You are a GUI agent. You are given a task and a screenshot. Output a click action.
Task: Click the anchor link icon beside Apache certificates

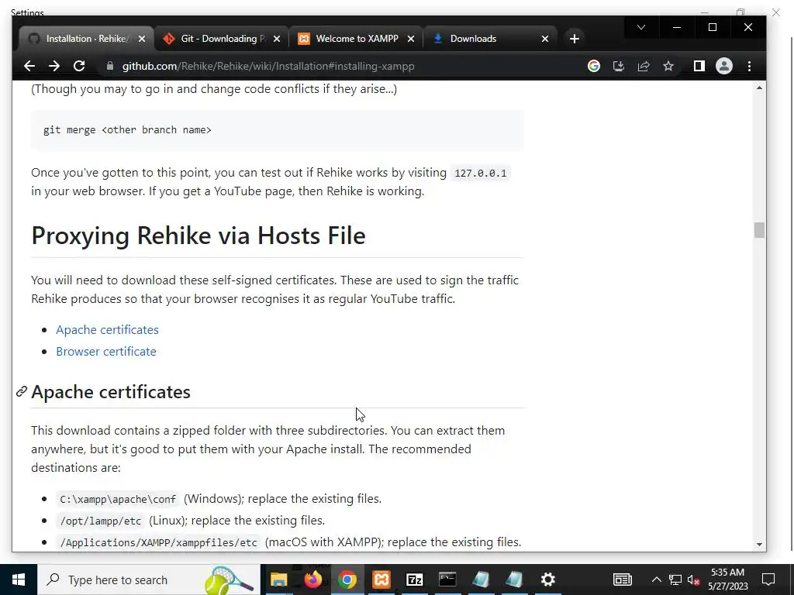pyautogui.click(x=21, y=391)
